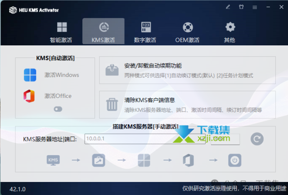288x195 pixels.
Task: Open the skin shirt icon in title bar
Action: pyautogui.click(x=241, y=7)
